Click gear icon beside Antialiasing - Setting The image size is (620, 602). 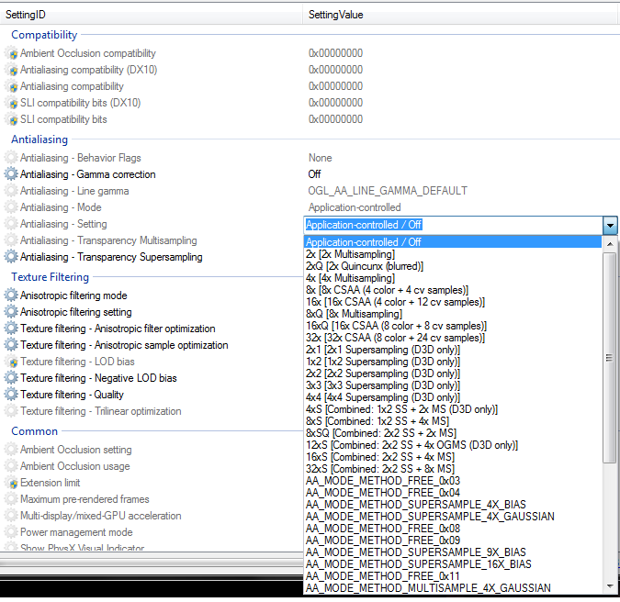point(11,224)
